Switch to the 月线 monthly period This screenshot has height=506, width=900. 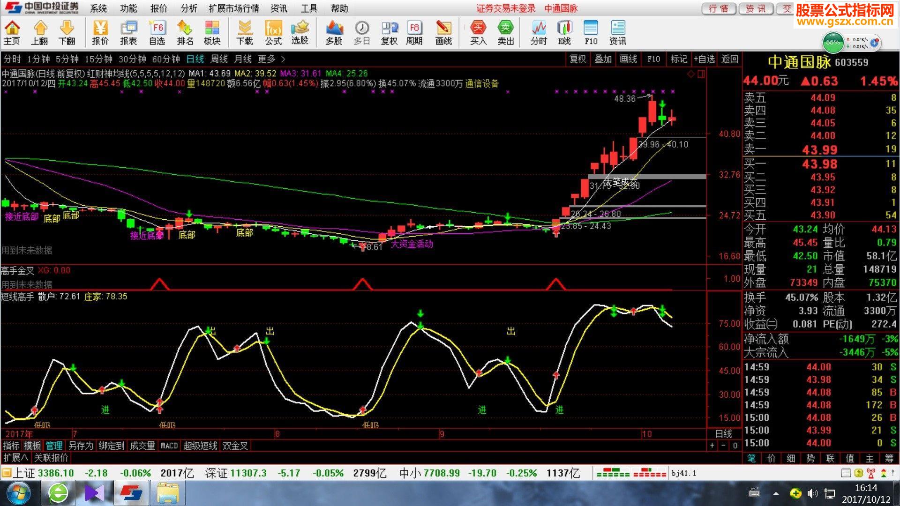tap(243, 59)
